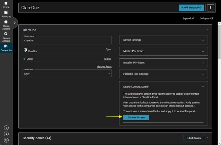This screenshot has width=221, height=145.
Task: Collapse Dealer Lockout Screen section
Action: [203, 86]
